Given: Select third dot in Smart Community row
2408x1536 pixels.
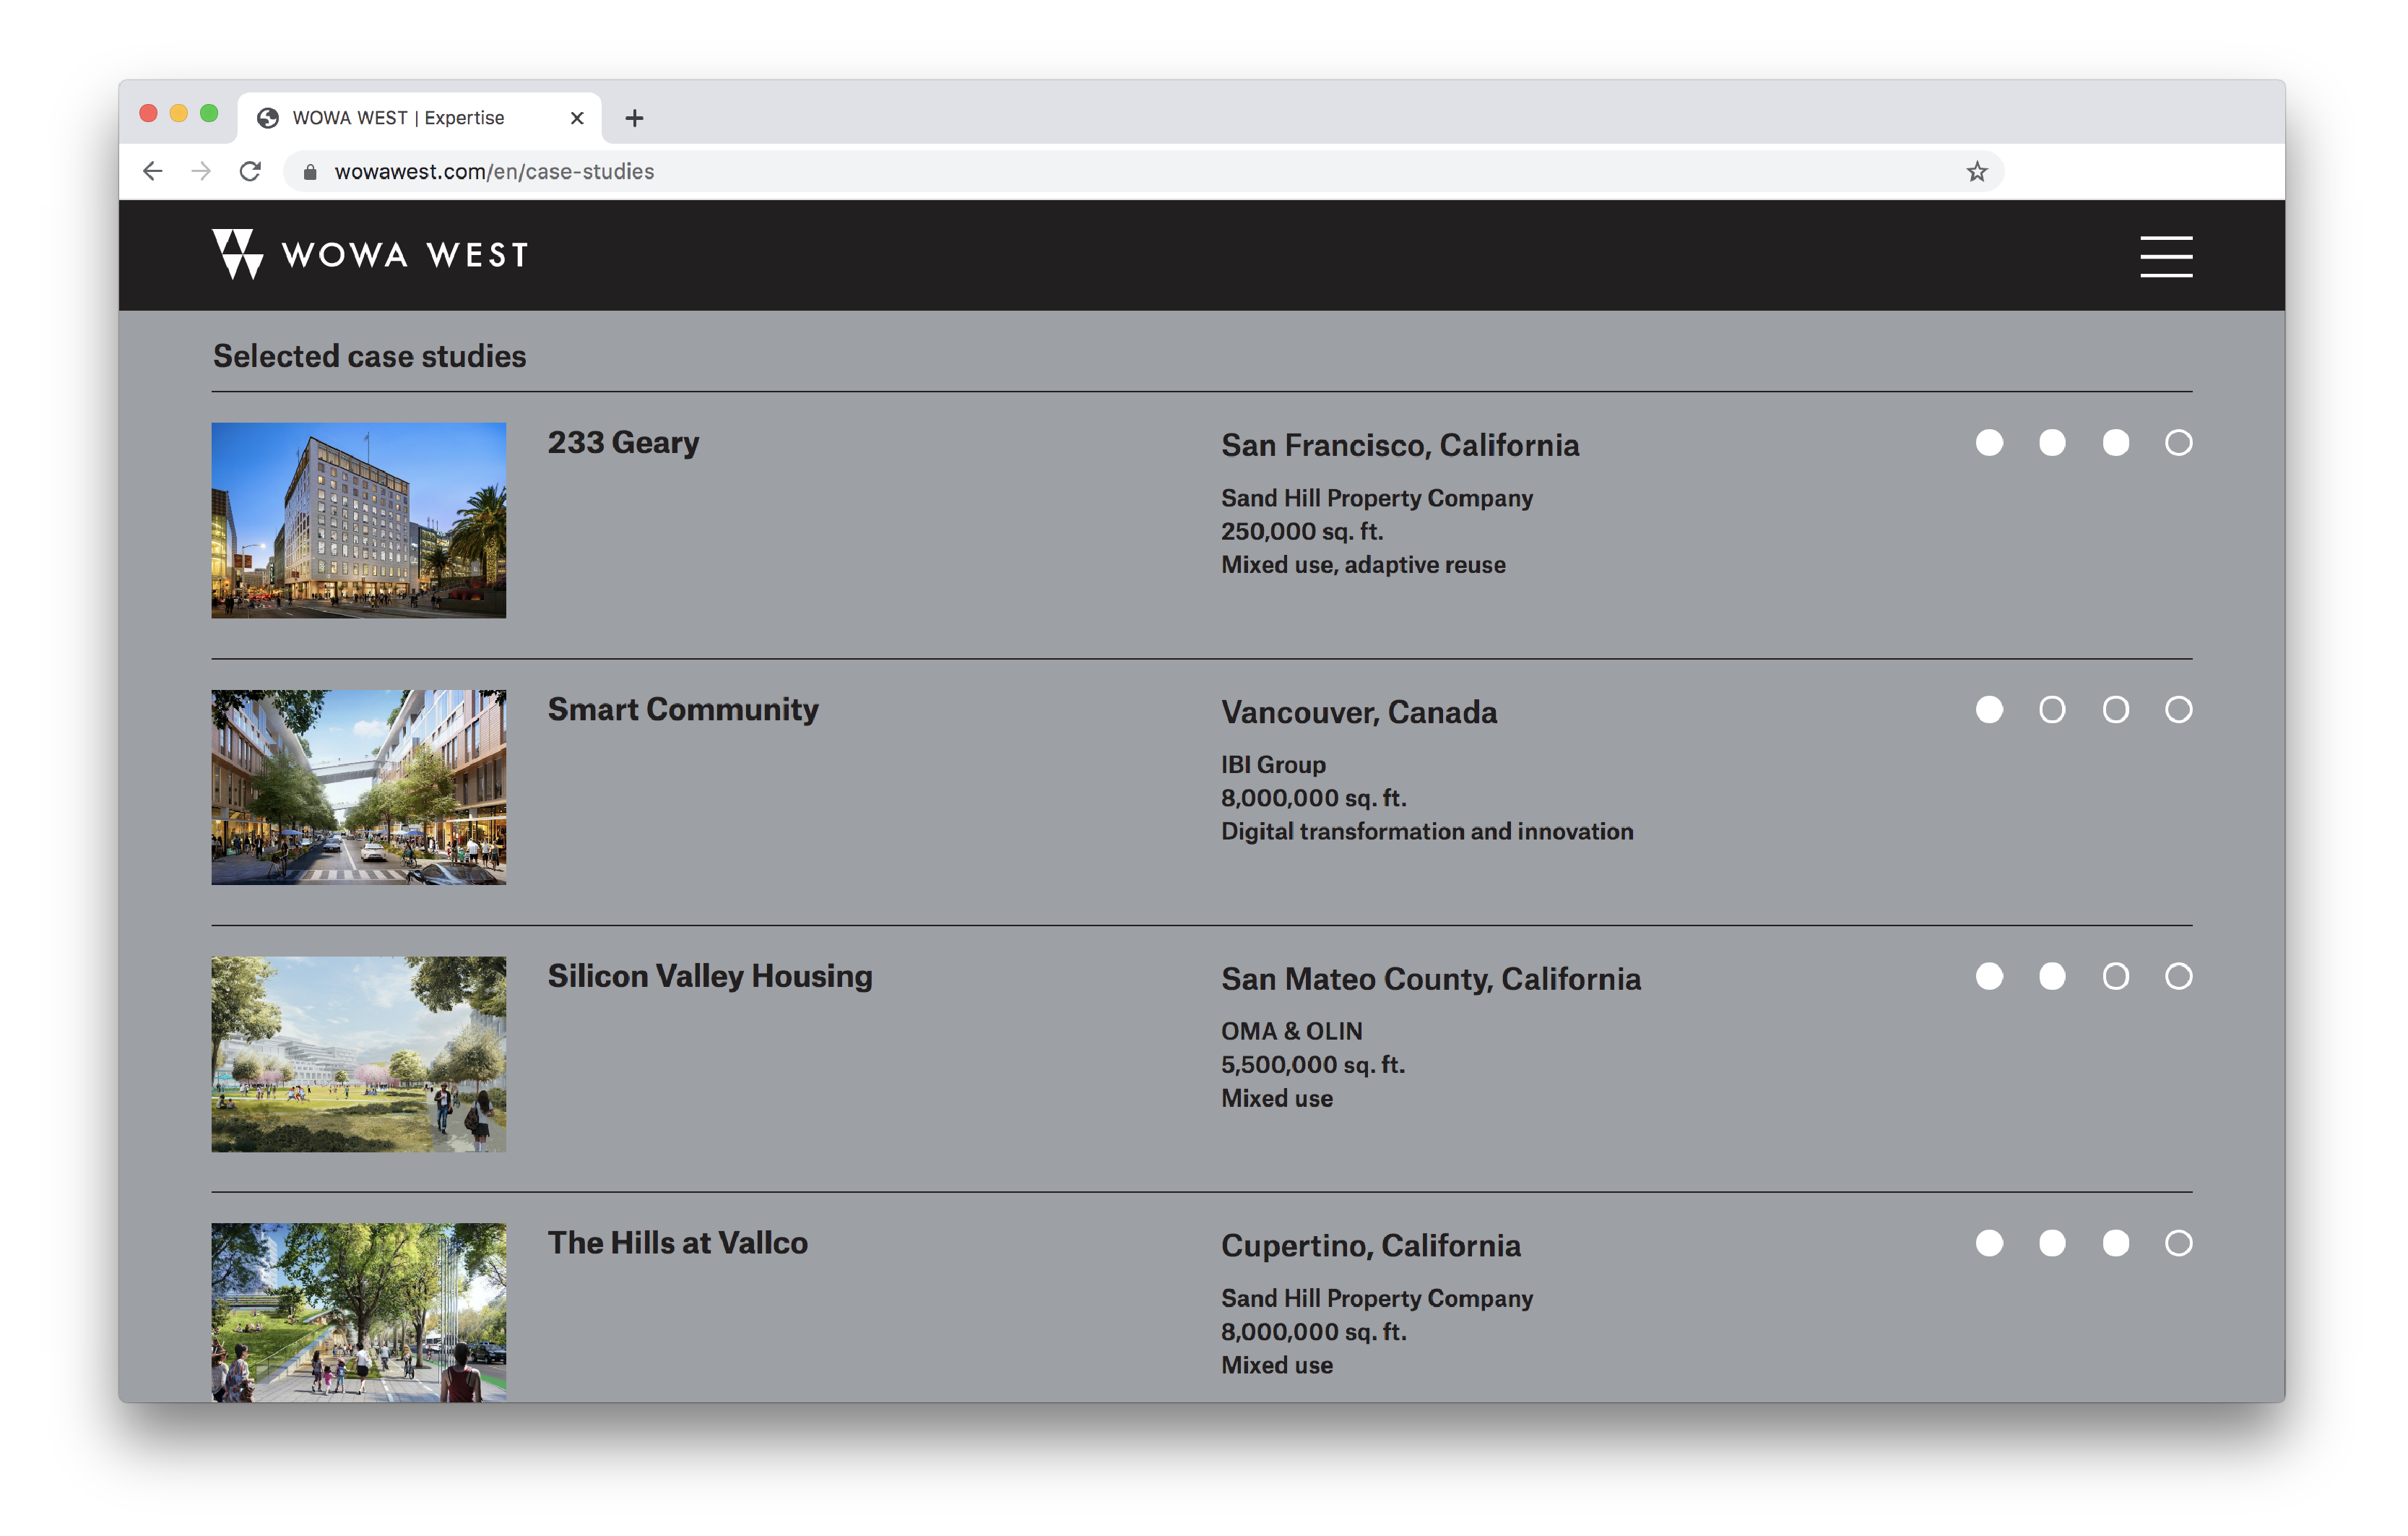Looking at the screenshot, I should click(x=2115, y=709).
